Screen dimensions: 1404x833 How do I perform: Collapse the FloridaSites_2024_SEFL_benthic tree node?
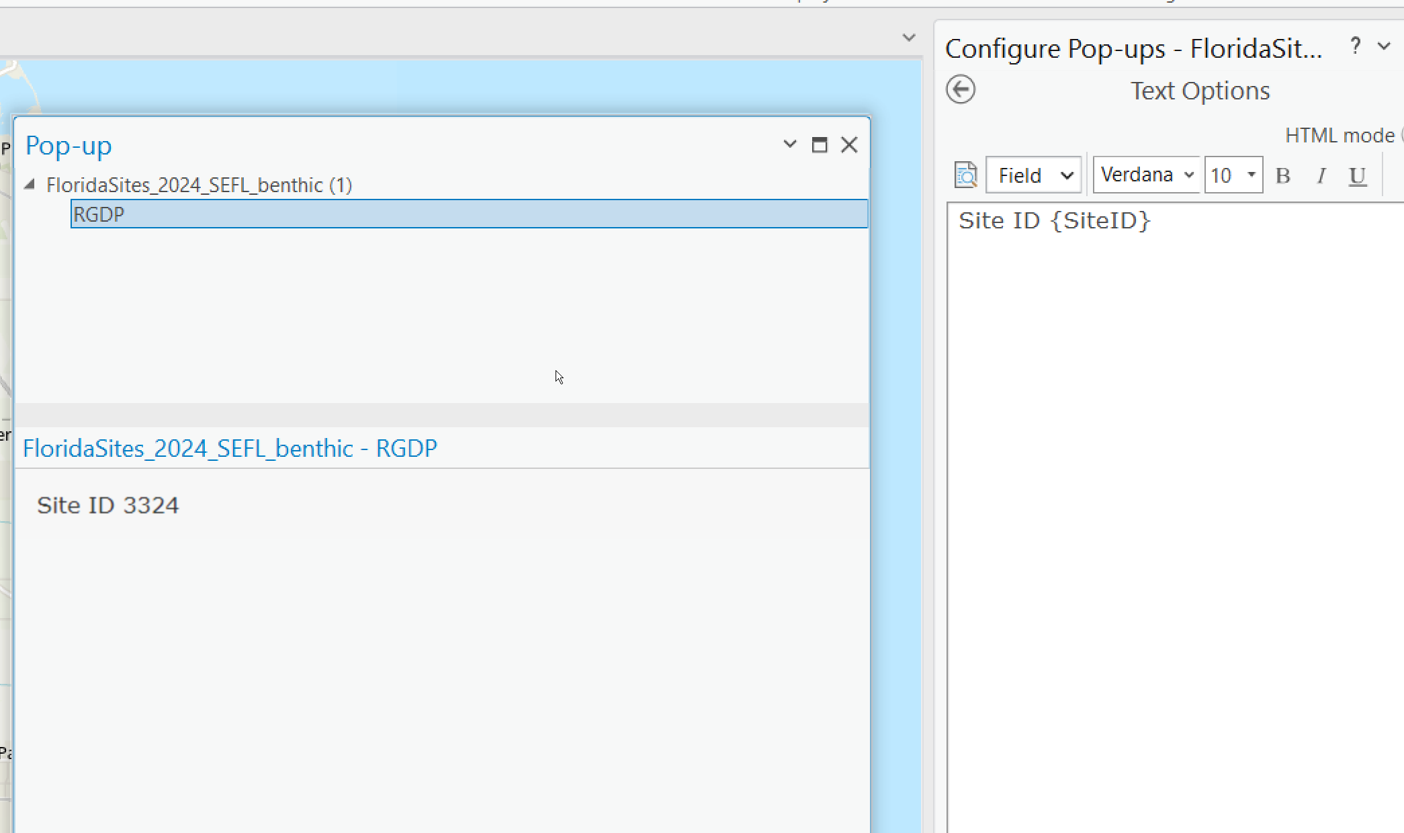point(30,183)
